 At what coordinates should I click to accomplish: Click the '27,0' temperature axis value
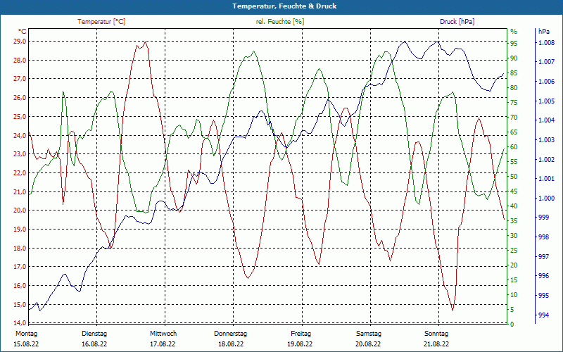click(x=20, y=79)
